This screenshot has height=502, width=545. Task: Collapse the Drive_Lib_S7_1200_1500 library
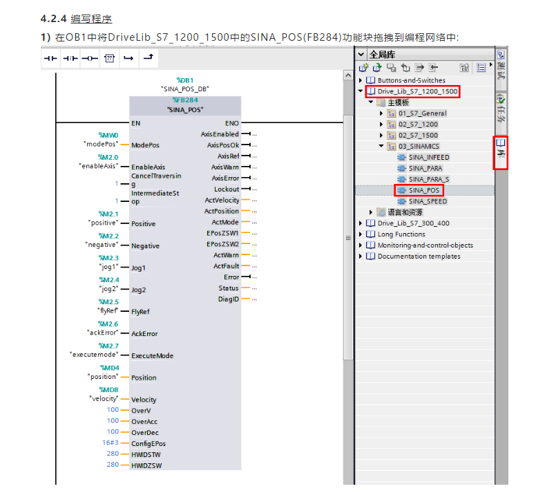coord(361,91)
